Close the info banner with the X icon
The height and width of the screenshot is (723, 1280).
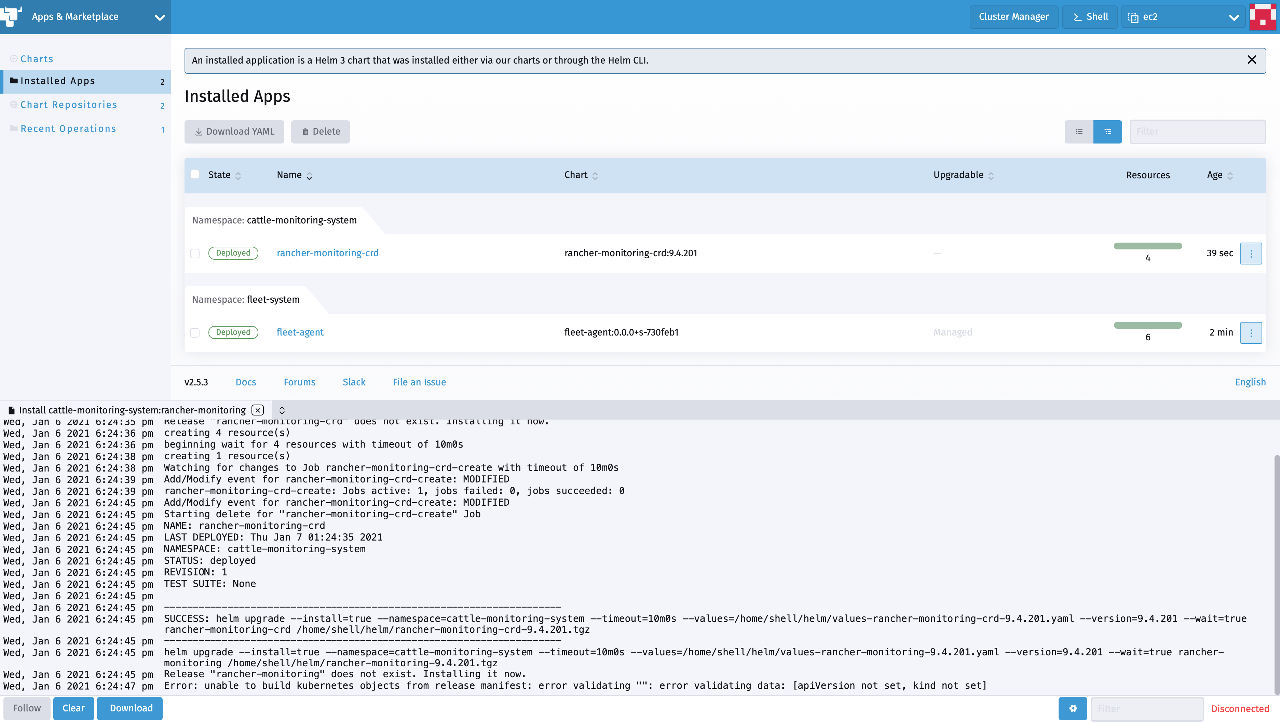[1252, 60]
